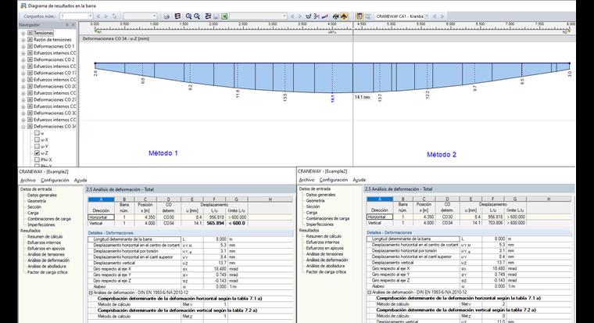Expand the Deformaciones CO 2 tree node
This screenshot has width=594, height=323.
point(23,60)
